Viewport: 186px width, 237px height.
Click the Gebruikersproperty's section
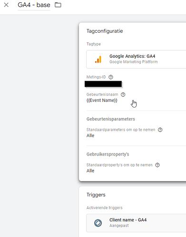pyautogui.click(x=108, y=154)
